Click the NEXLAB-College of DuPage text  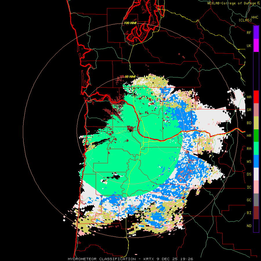click(231, 3)
